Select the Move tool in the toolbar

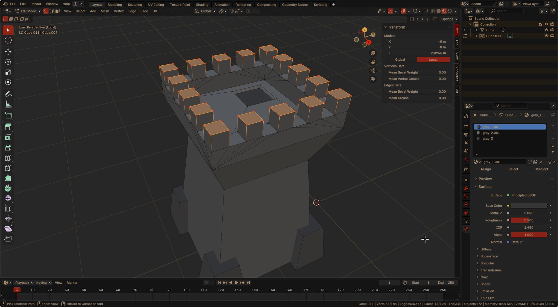[x=8, y=52]
